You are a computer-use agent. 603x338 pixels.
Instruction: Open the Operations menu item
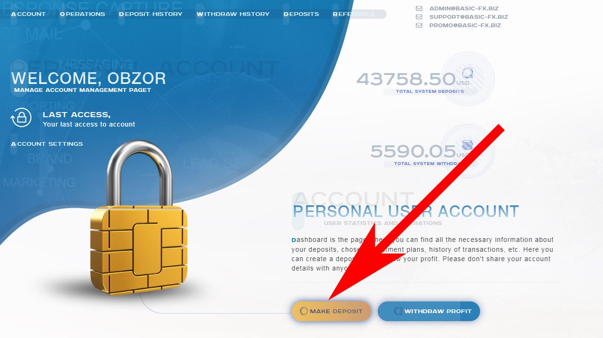click(83, 14)
